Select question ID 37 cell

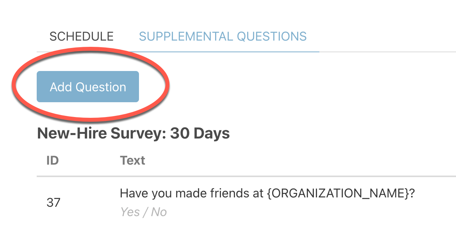pos(53,202)
